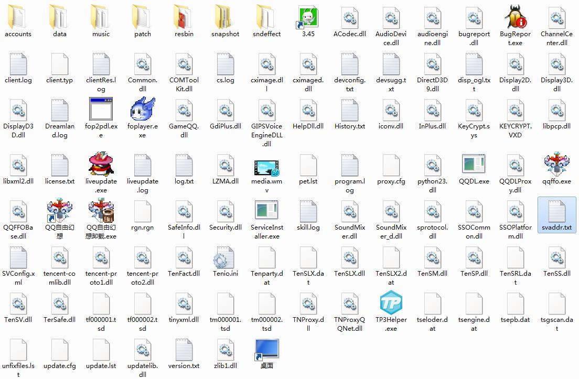Click the 桌面 desktop shortcut icon

(266, 349)
